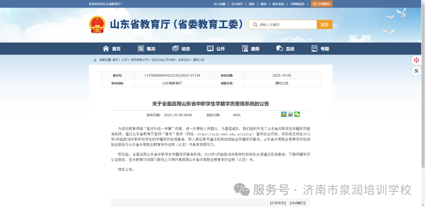Screen dimensions: 425x207
Task: Open the 公开 disclosure book icon
Action: pyautogui.click(x=210, y=48)
